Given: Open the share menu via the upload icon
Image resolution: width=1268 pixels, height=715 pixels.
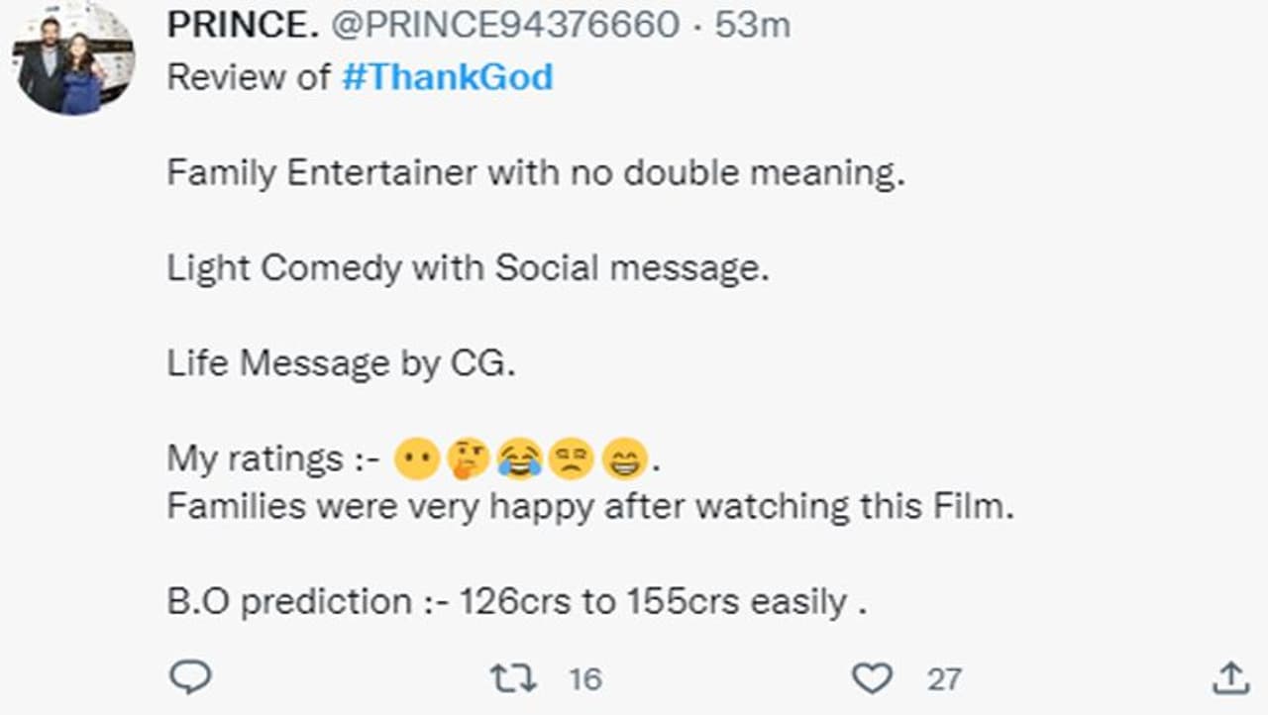Looking at the screenshot, I should 1229,678.
